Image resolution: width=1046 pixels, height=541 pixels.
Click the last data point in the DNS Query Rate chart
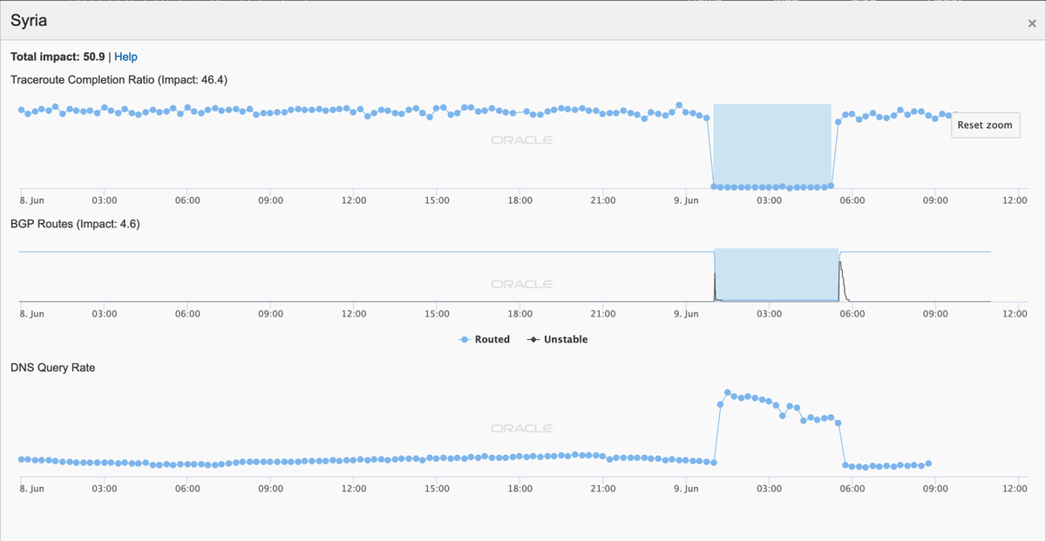coord(929,463)
